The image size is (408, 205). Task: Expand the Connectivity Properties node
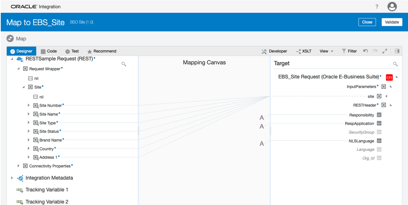coord(18,166)
